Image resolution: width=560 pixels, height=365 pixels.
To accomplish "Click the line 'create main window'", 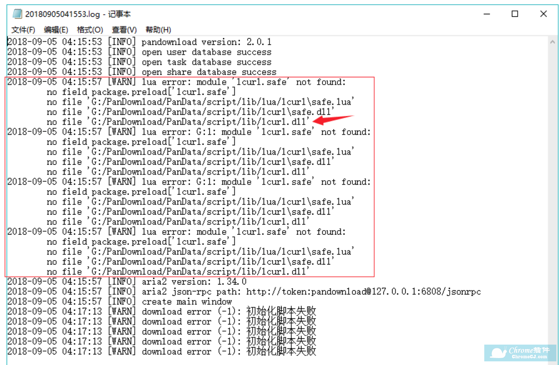I will coord(120,302).
